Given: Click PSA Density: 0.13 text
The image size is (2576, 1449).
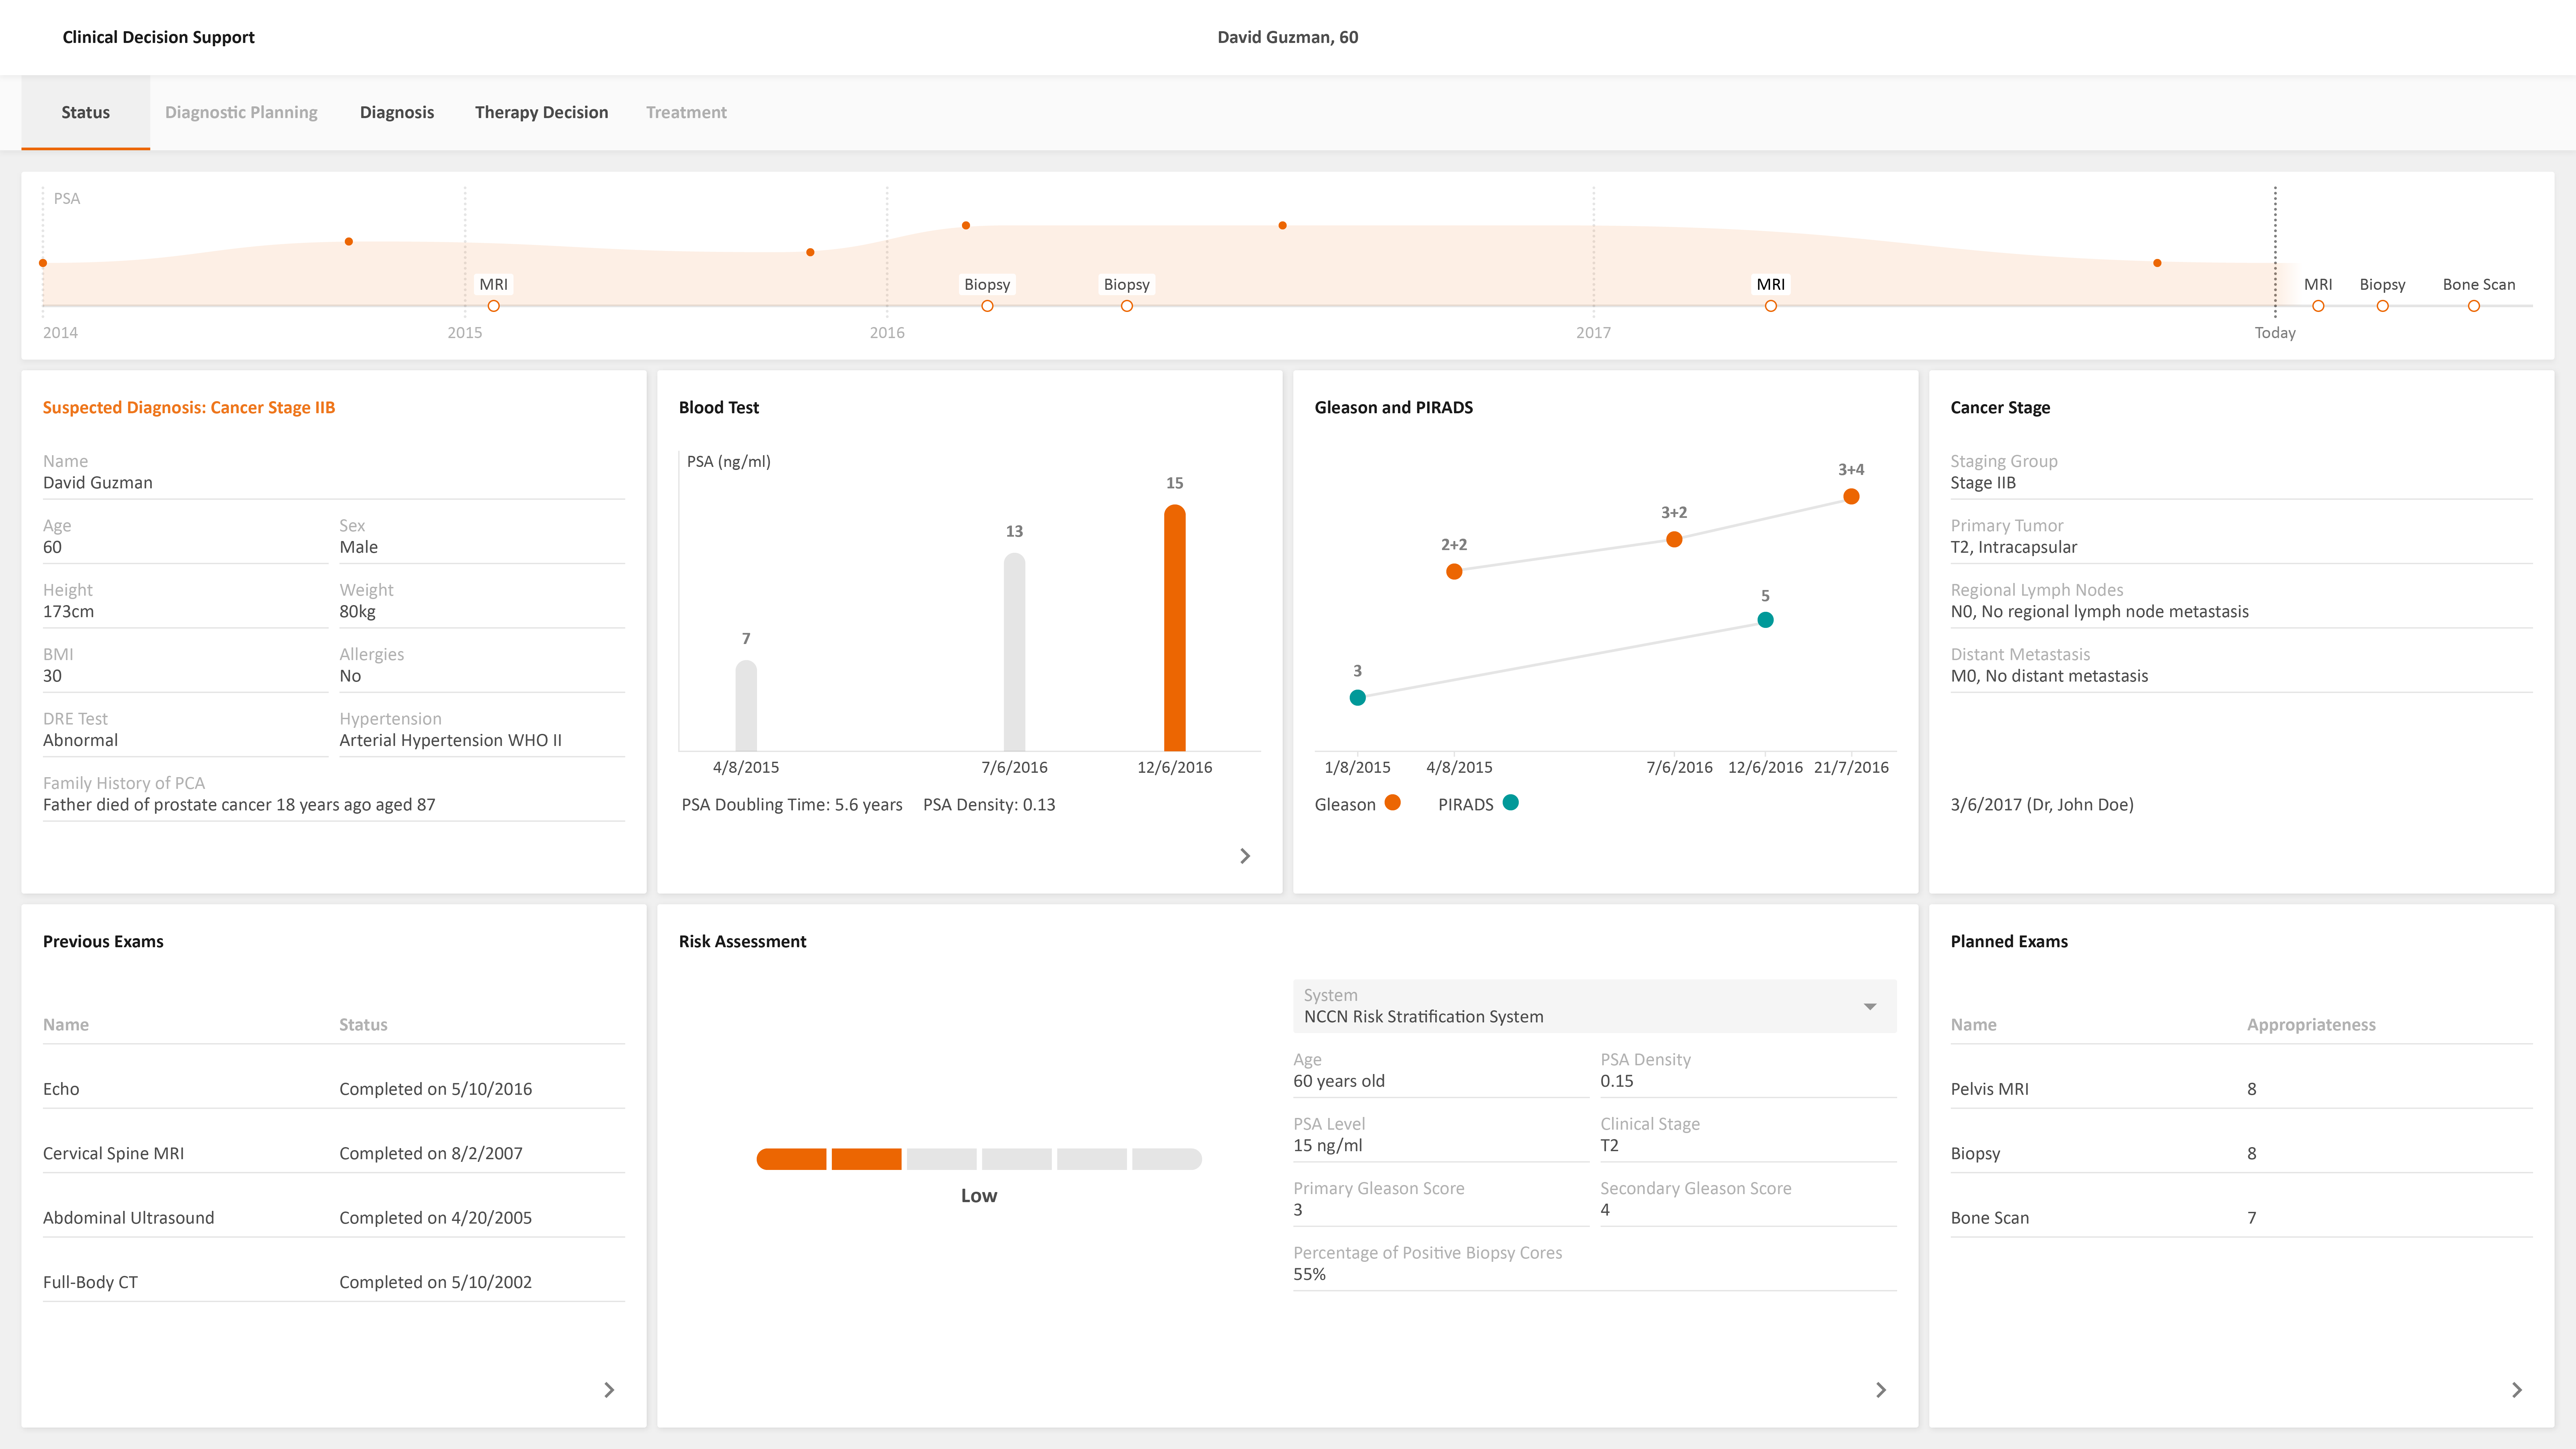Looking at the screenshot, I should (989, 805).
